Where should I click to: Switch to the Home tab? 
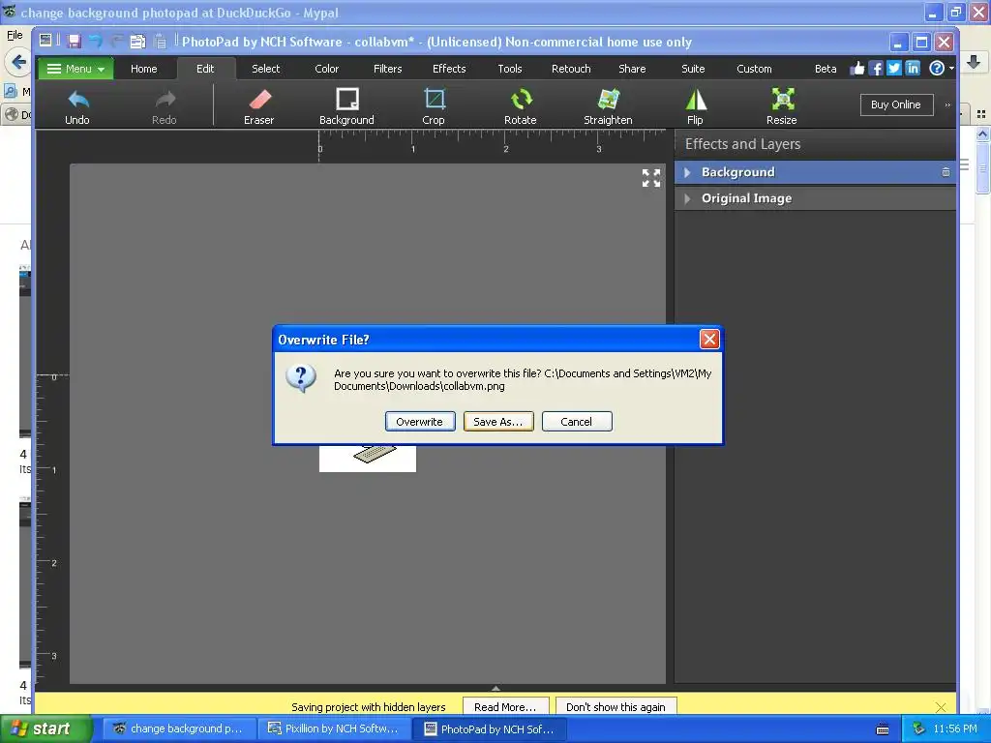pos(144,69)
